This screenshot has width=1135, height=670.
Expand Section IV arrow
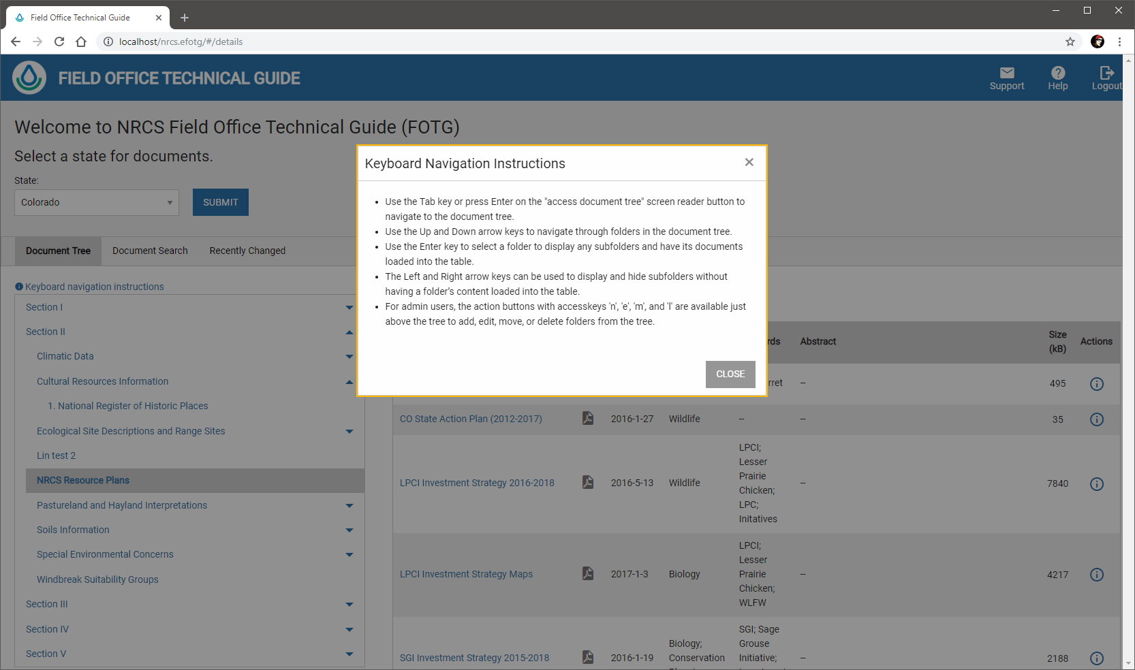349,630
